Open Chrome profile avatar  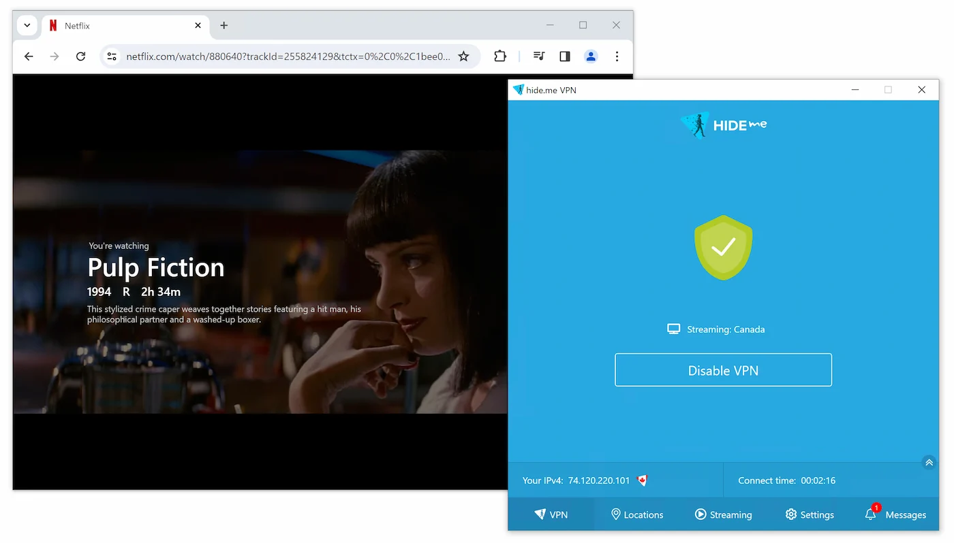click(591, 56)
